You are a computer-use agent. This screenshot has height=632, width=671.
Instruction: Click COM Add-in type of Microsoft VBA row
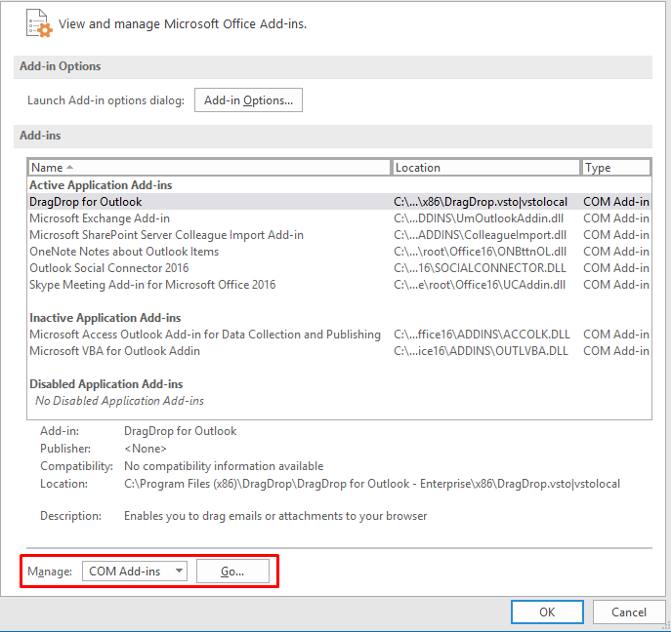tap(616, 351)
